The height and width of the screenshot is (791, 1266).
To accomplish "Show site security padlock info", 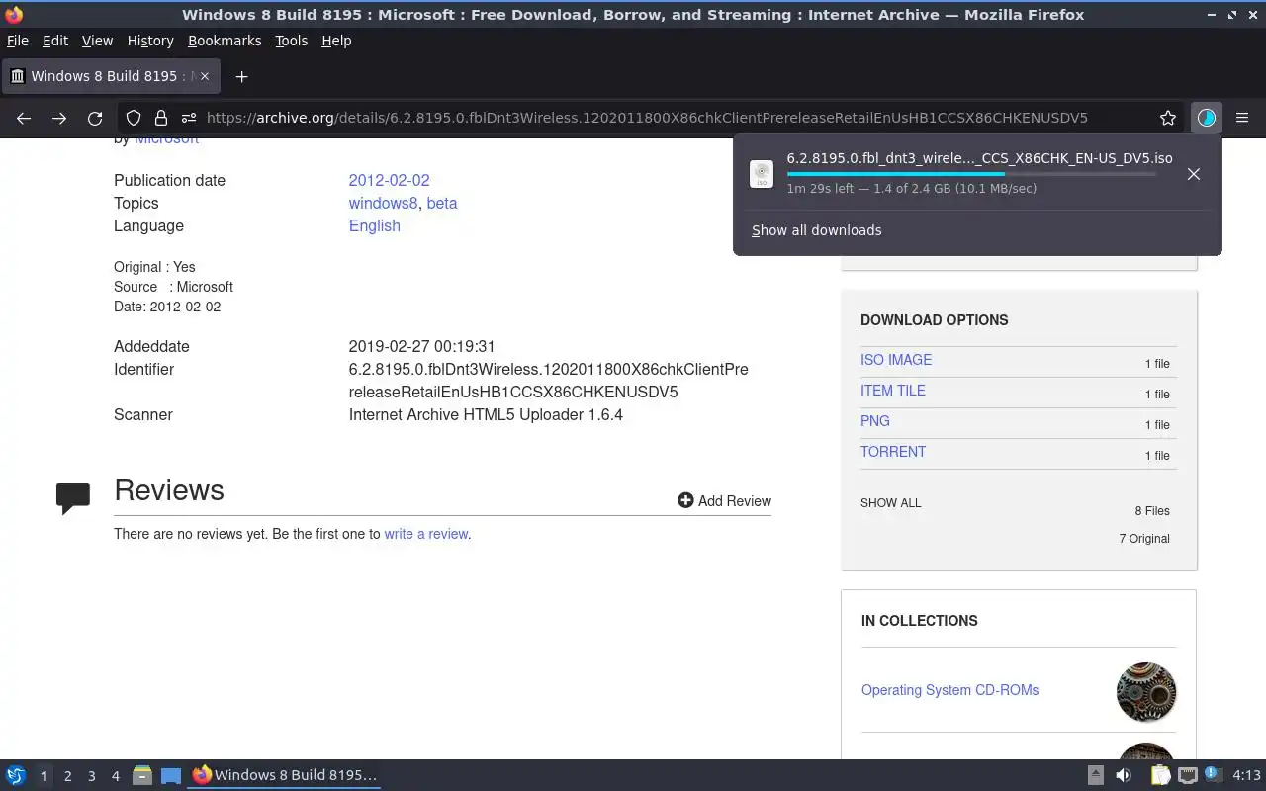I will [x=160, y=118].
